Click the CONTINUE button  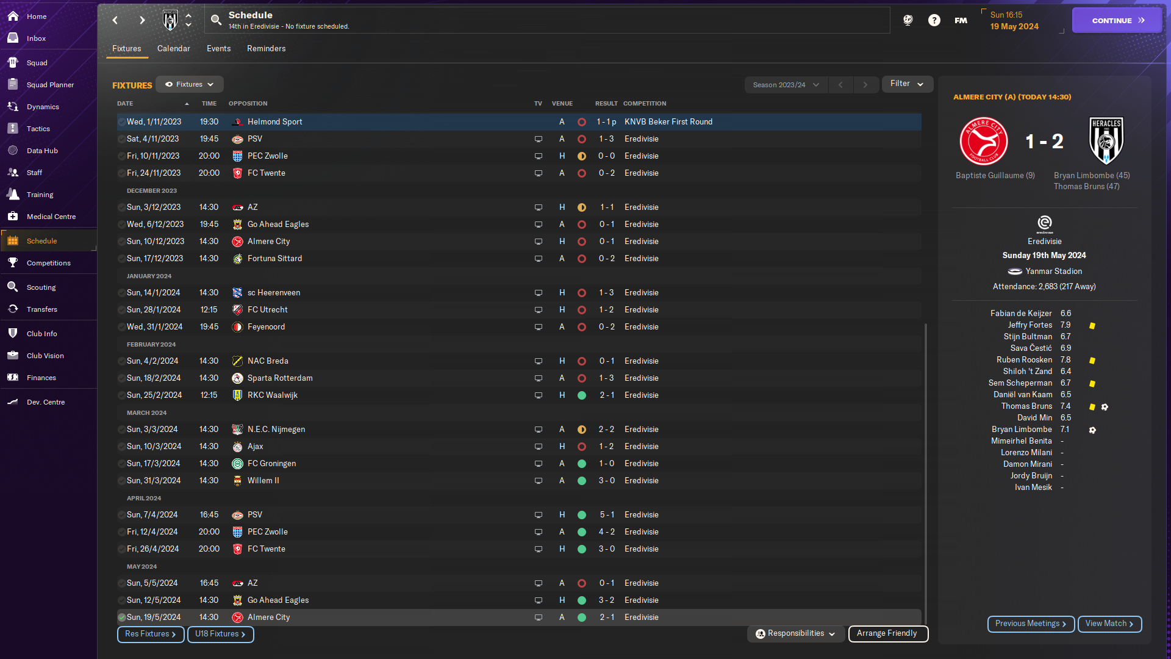click(x=1117, y=20)
